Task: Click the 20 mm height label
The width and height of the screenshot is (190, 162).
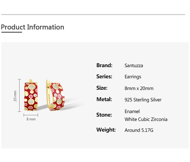Action: coord(15,96)
